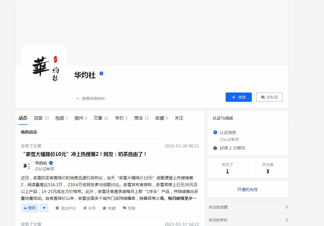Click the profile name heading 华灼社
The height and width of the screenshot is (226, 324).
pyautogui.click(x=85, y=75)
